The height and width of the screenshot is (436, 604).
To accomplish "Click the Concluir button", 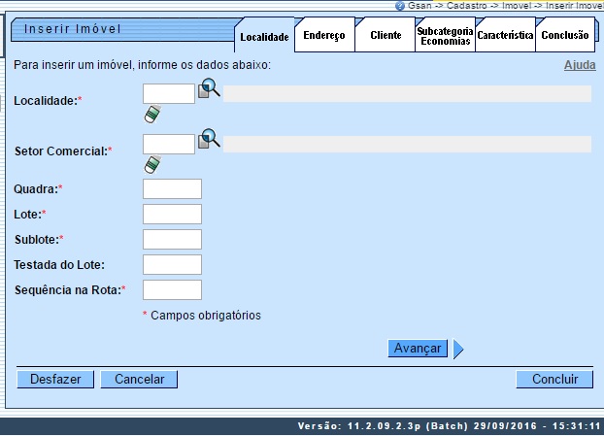I will [x=554, y=380].
